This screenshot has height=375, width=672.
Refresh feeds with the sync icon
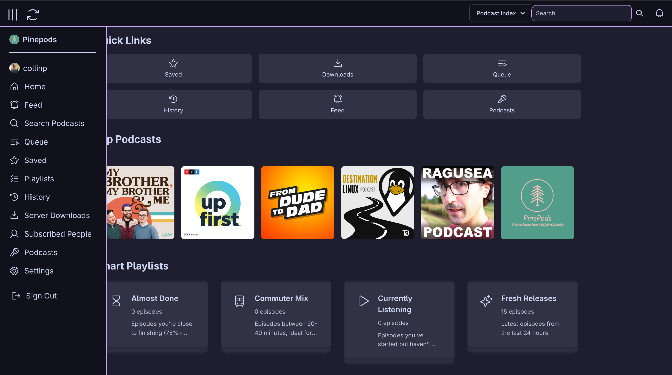pyautogui.click(x=33, y=14)
